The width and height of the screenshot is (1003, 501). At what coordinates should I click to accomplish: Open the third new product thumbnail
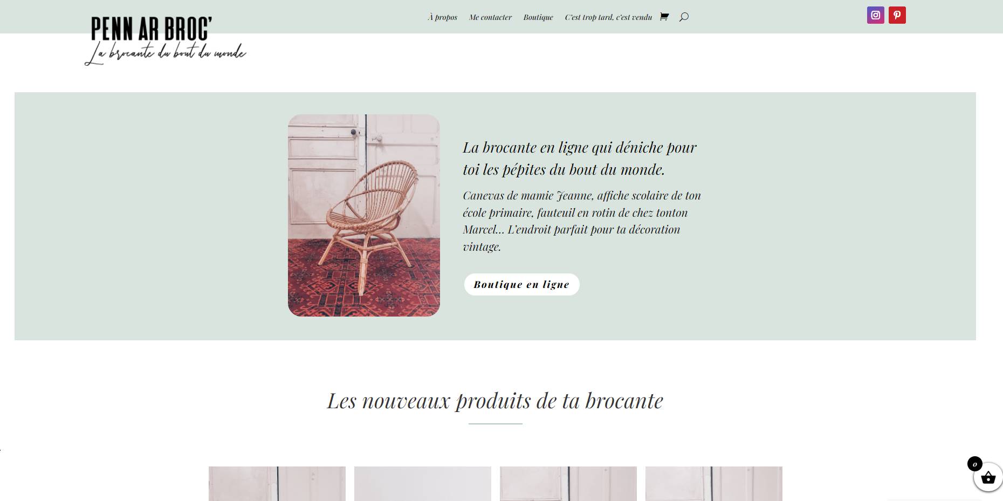tap(568, 484)
